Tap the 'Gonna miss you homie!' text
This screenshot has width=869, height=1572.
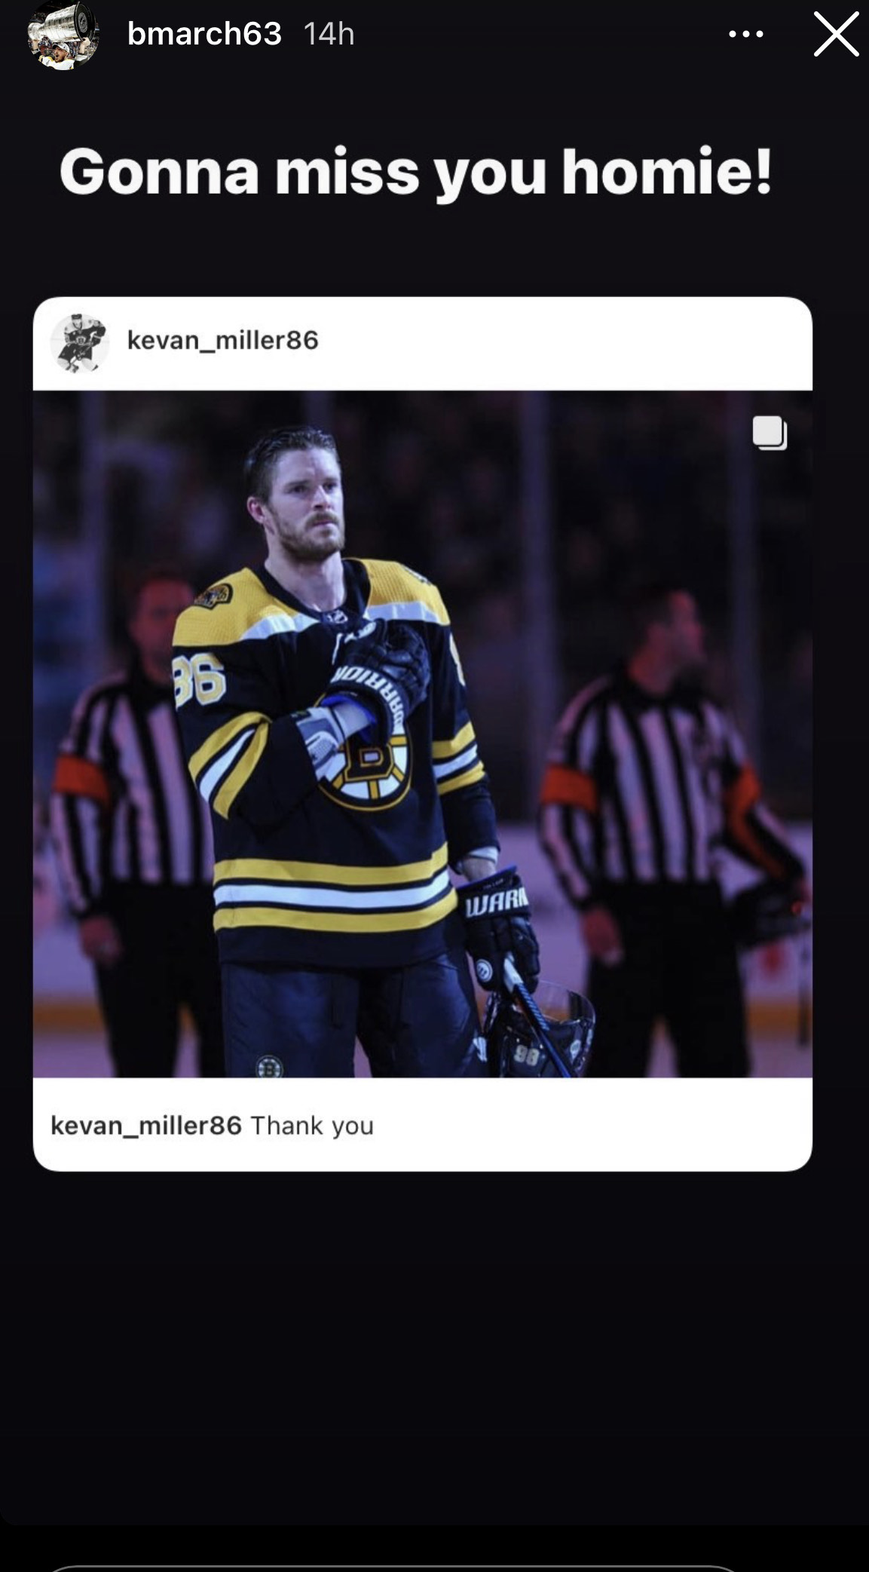[x=416, y=173]
